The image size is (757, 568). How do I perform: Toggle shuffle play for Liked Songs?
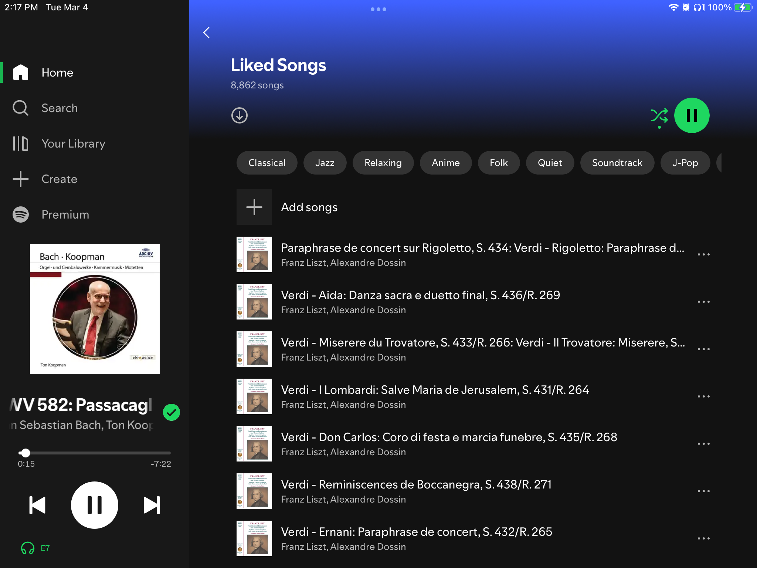click(x=659, y=116)
